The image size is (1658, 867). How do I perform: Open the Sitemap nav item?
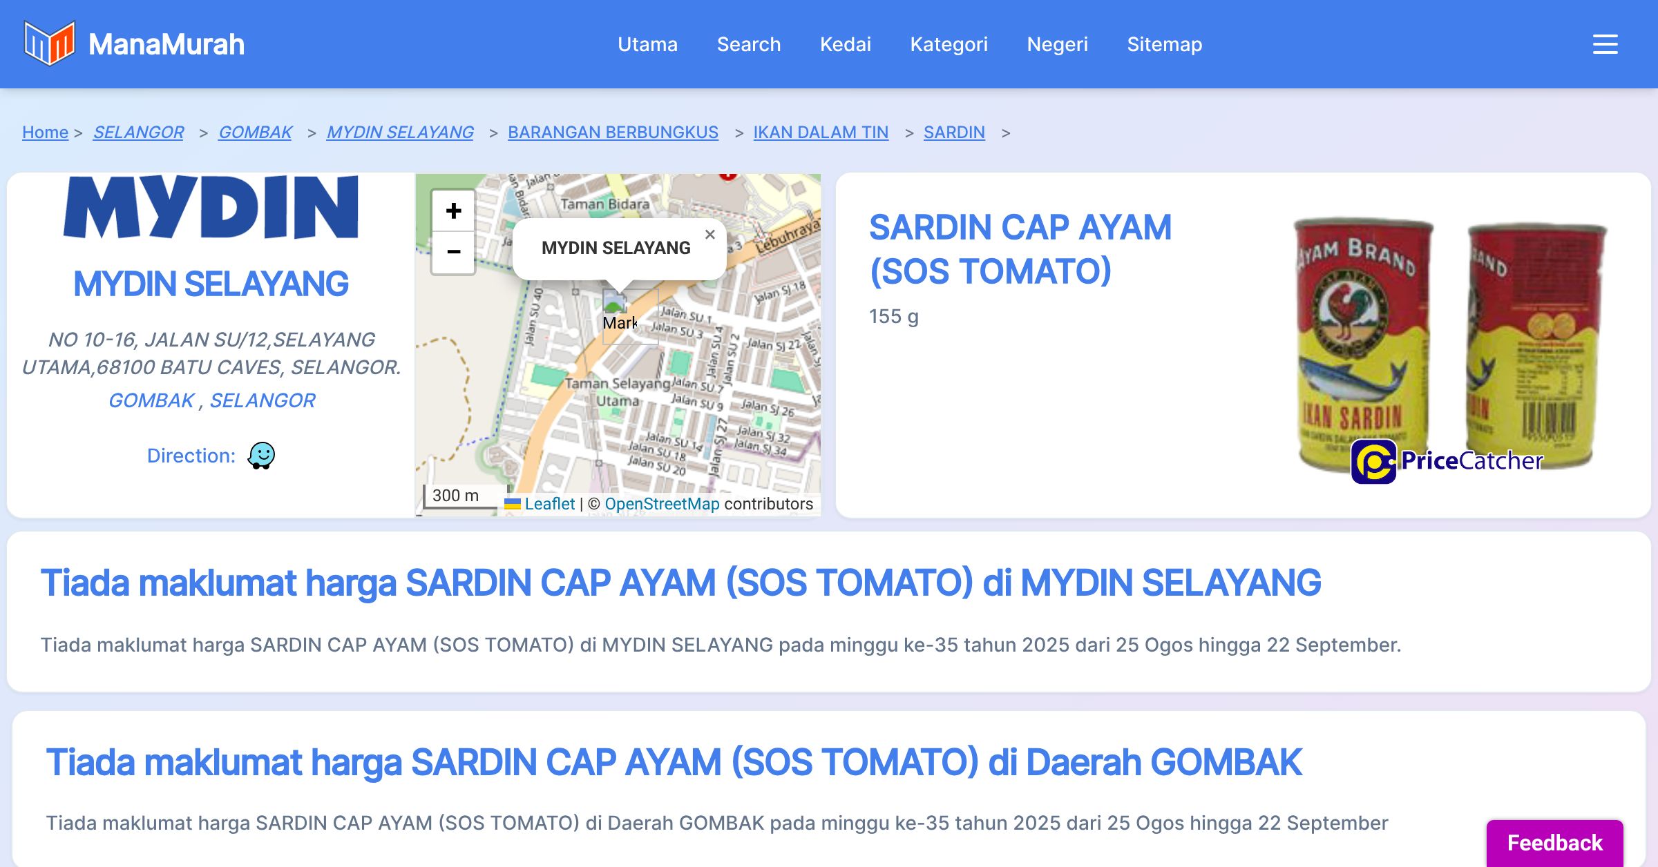coord(1164,44)
